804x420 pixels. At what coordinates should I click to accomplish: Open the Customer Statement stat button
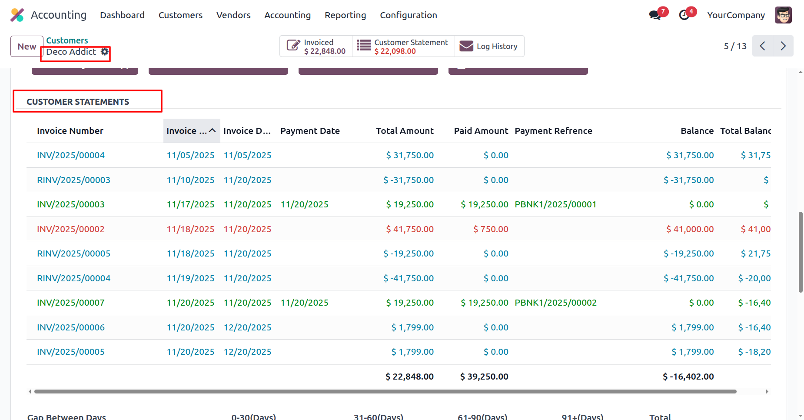403,47
